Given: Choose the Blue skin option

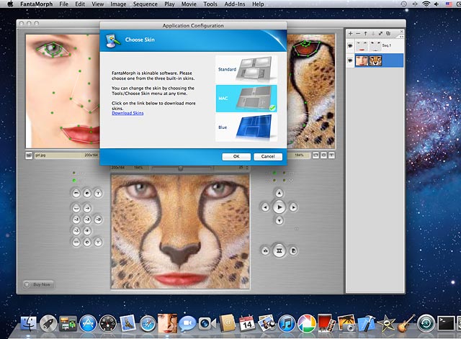Looking at the screenshot, I should pyautogui.click(x=246, y=127).
